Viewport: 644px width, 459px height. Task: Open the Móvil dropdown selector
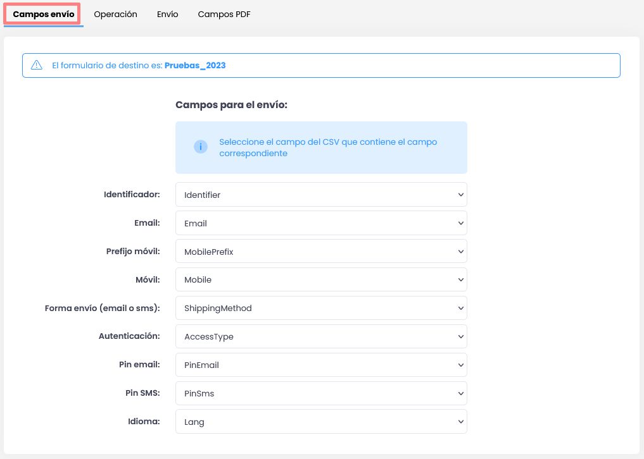[321, 279]
